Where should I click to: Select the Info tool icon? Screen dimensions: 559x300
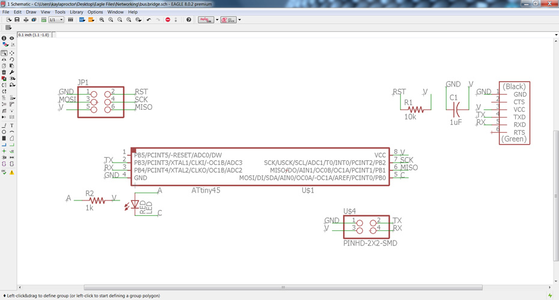pos(4,38)
